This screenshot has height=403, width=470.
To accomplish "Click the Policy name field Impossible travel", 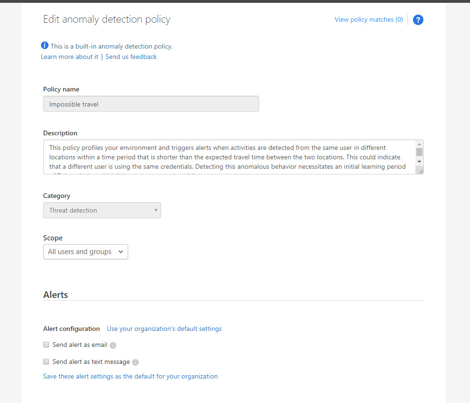I will coord(151,104).
